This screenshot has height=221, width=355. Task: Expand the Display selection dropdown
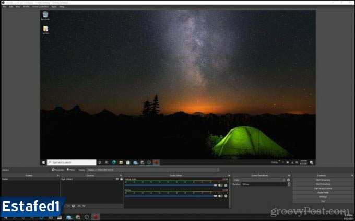153,170
